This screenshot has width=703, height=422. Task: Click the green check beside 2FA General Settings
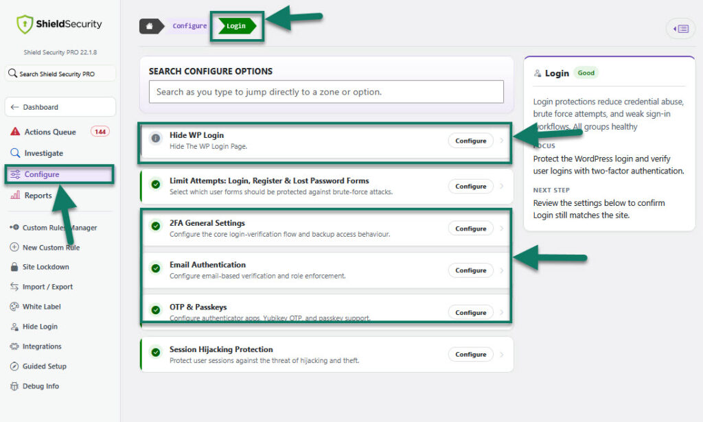tap(156, 226)
